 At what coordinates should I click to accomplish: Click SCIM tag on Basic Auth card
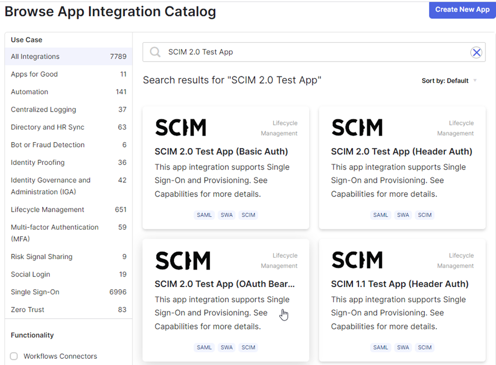249,215
